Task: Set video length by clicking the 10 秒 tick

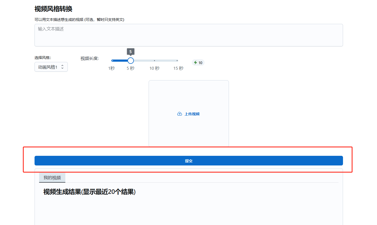Action: (x=154, y=61)
